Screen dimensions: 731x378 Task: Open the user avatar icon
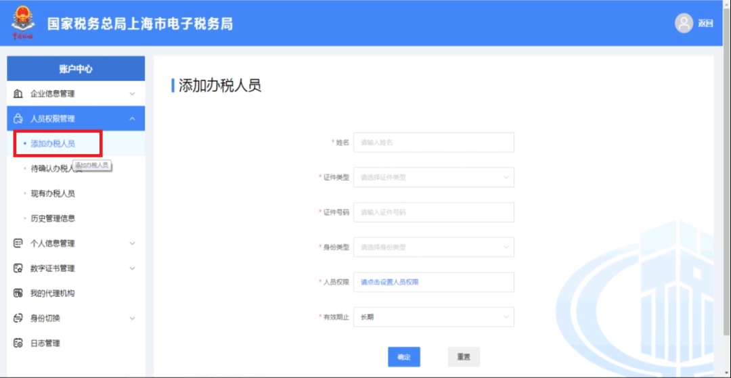(x=684, y=23)
